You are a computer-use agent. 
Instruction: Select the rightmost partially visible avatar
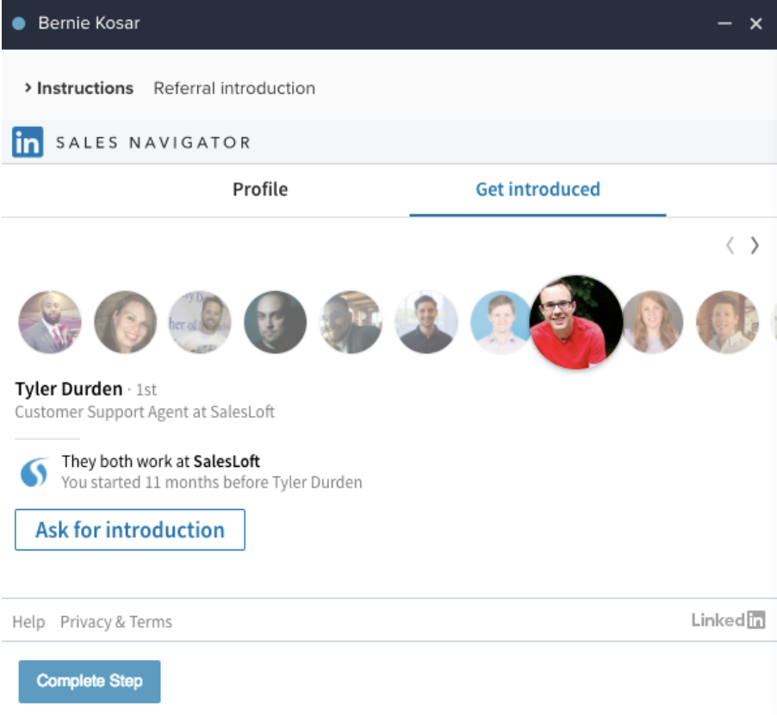click(x=771, y=322)
